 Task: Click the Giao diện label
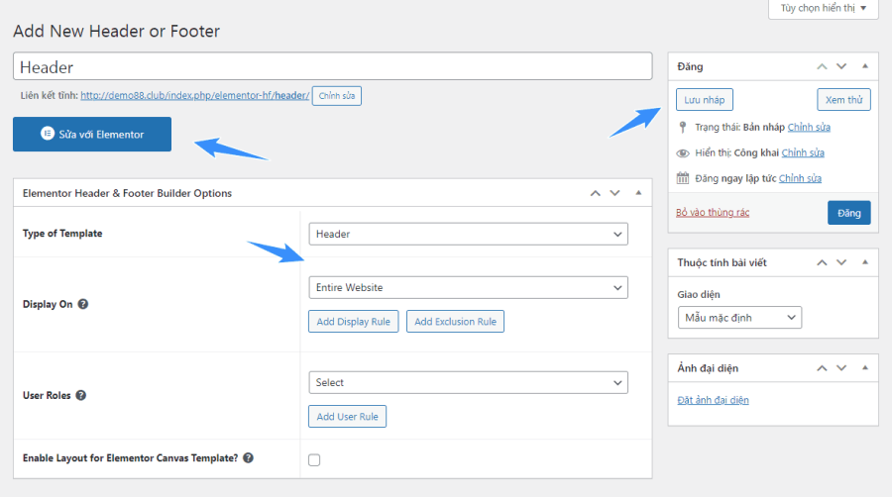699,294
